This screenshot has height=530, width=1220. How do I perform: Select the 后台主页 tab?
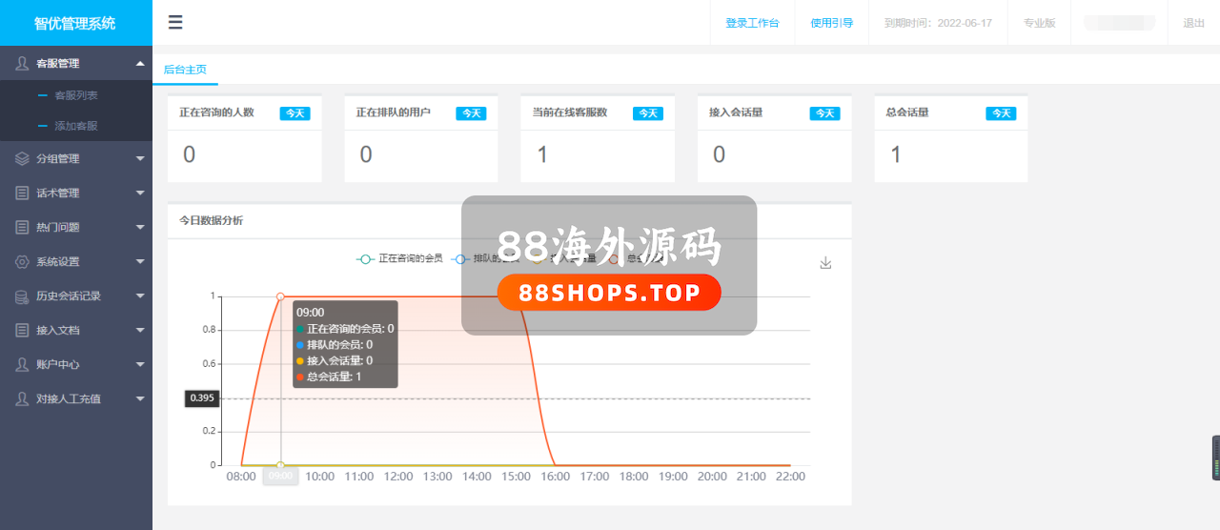[x=185, y=70]
